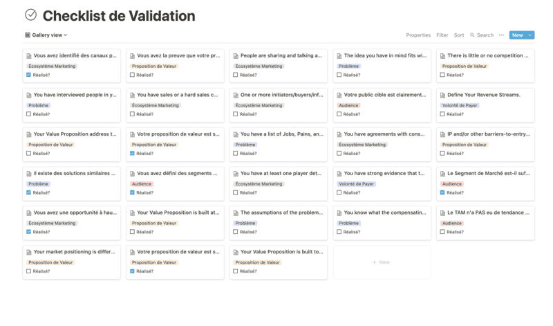Click page icon of 'Your market positioning' card
The height and width of the screenshot is (326, 553).
click(x=29, y=252)
